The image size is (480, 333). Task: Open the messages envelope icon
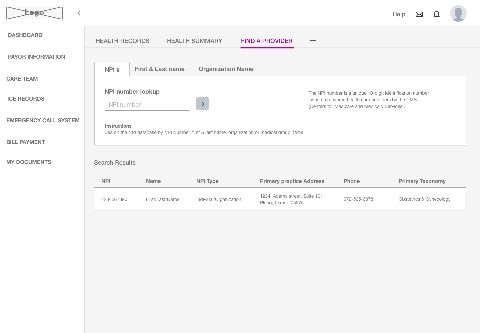point(419,14)
